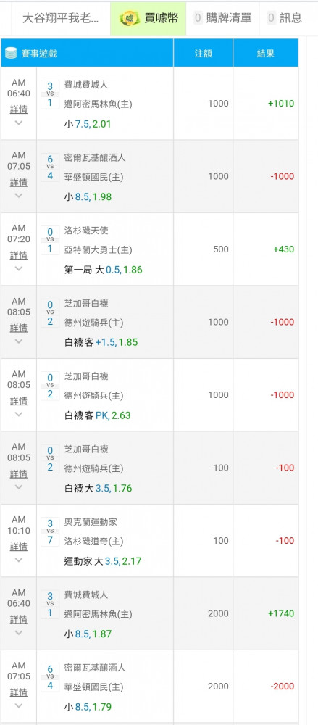This screenshot has width=318, height=725.
Task: Open the 大谷翔平我老... user tab
Action: pyautogui.click(x=61, y=19)
